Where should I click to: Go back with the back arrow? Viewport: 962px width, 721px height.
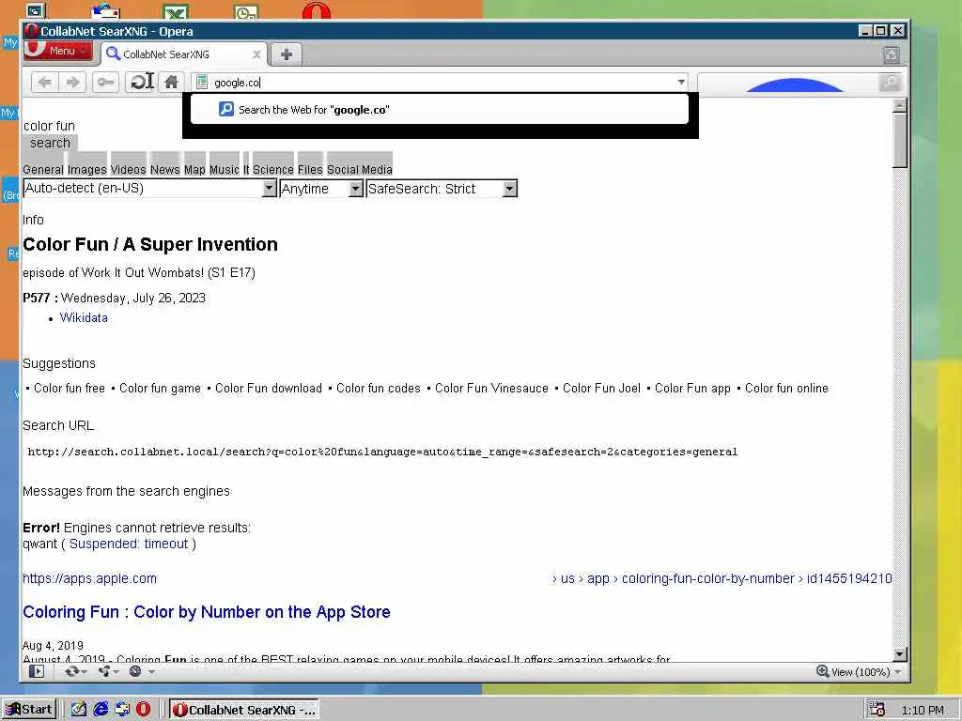click(45, 83)
